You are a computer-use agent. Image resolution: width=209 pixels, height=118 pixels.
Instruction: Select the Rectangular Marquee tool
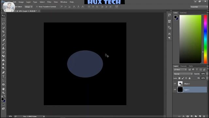coord(3,20)
